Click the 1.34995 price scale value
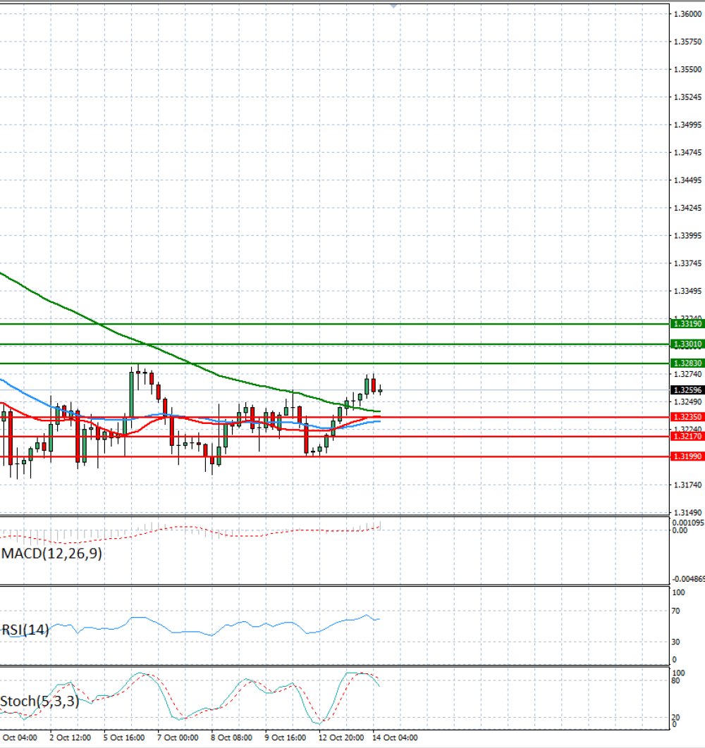 pyautogui.click(x=688, y=125)
